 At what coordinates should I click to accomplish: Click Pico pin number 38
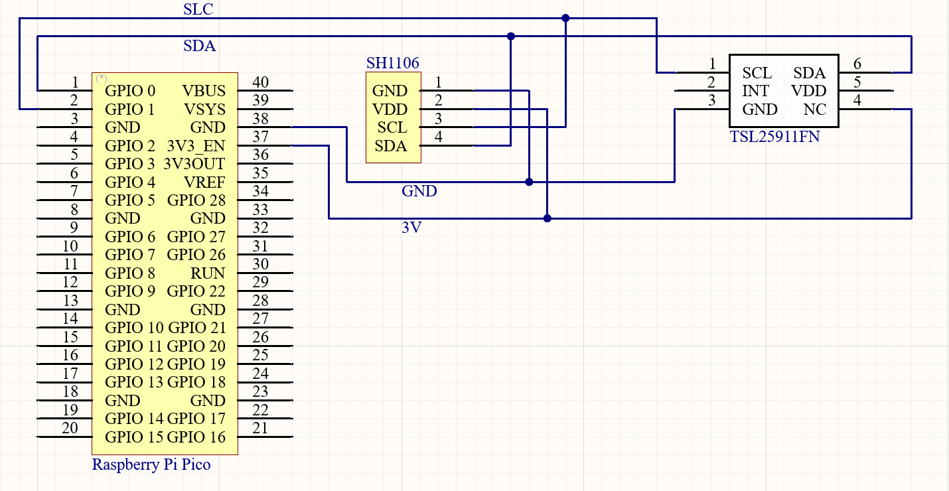tap(261, 119)
